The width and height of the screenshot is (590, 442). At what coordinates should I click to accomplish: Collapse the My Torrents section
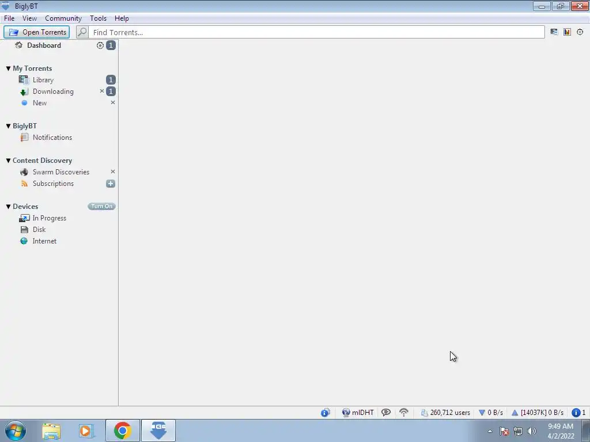pos(8,68)
